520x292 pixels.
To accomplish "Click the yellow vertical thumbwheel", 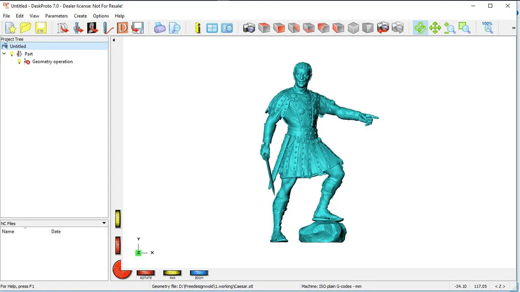I will (118, 219).
